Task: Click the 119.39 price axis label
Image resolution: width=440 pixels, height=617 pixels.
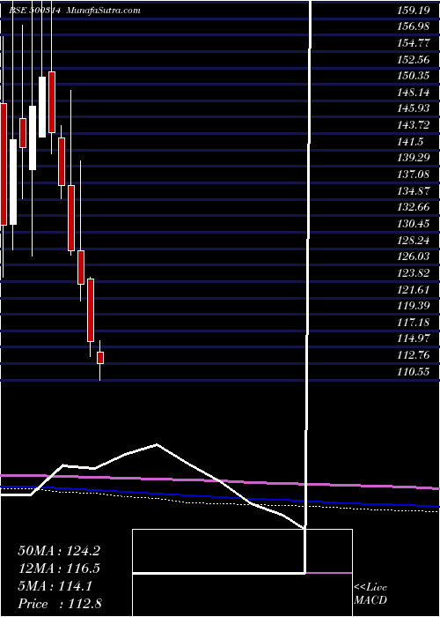Action: click(x=414, y=306)
